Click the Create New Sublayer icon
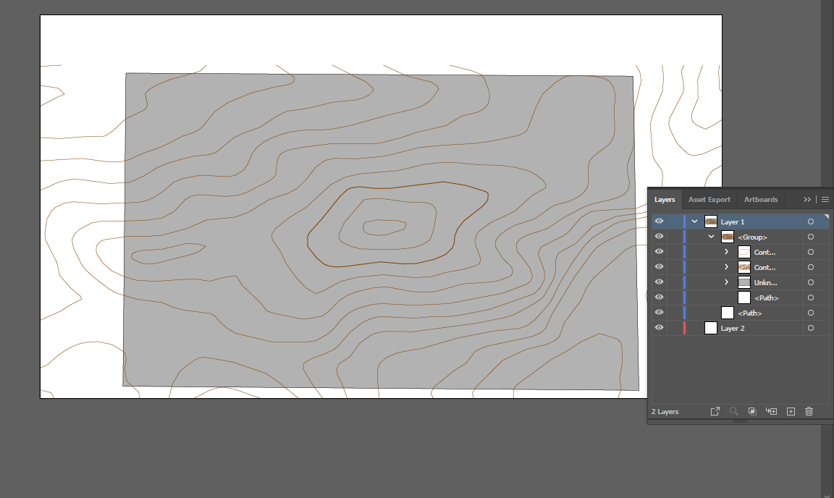Viewport: 834px width, 498px height. (771, 411)
